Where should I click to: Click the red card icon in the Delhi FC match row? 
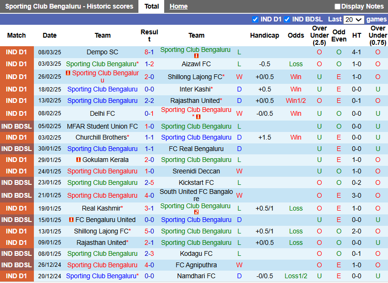point(198,117)
